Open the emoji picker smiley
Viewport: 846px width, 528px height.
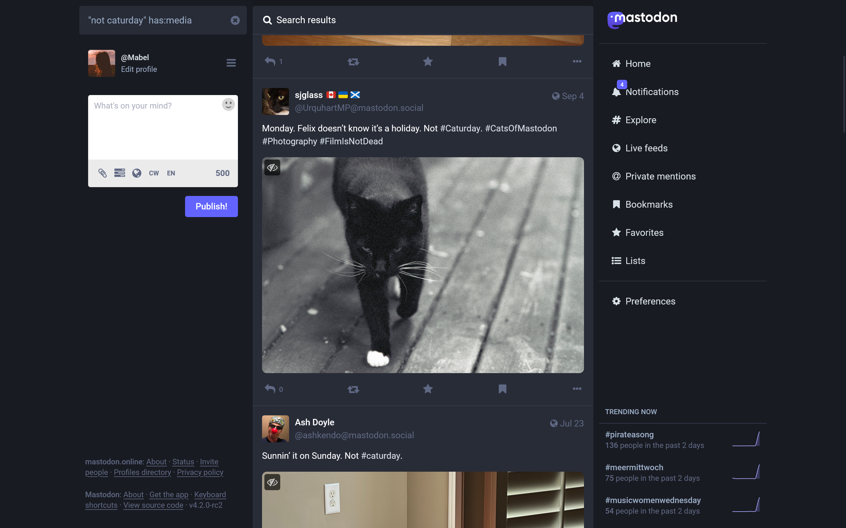pos(228,105)
